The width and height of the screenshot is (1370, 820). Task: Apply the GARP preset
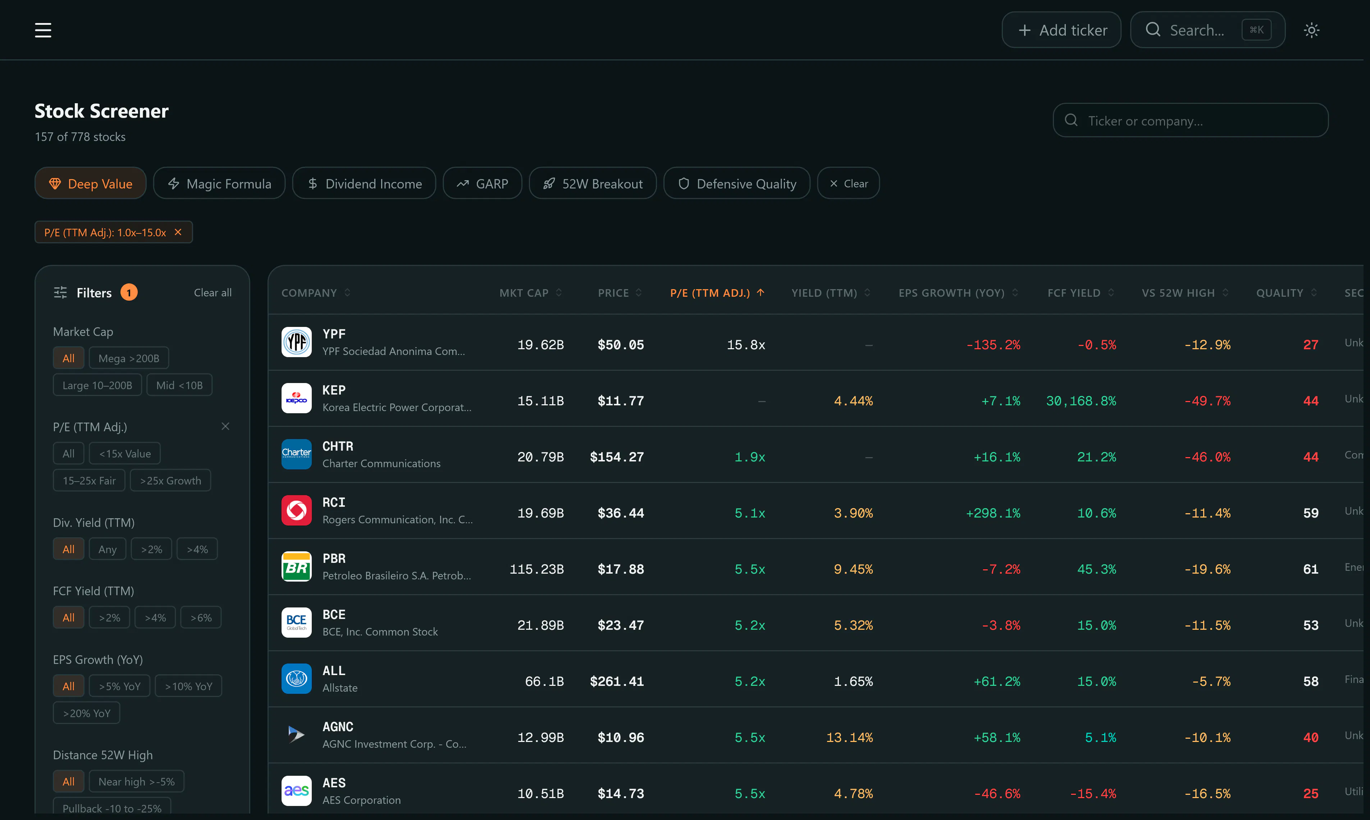[482, 183]
